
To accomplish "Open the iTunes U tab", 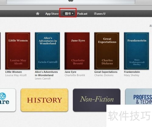I will [x=100, y=14].
